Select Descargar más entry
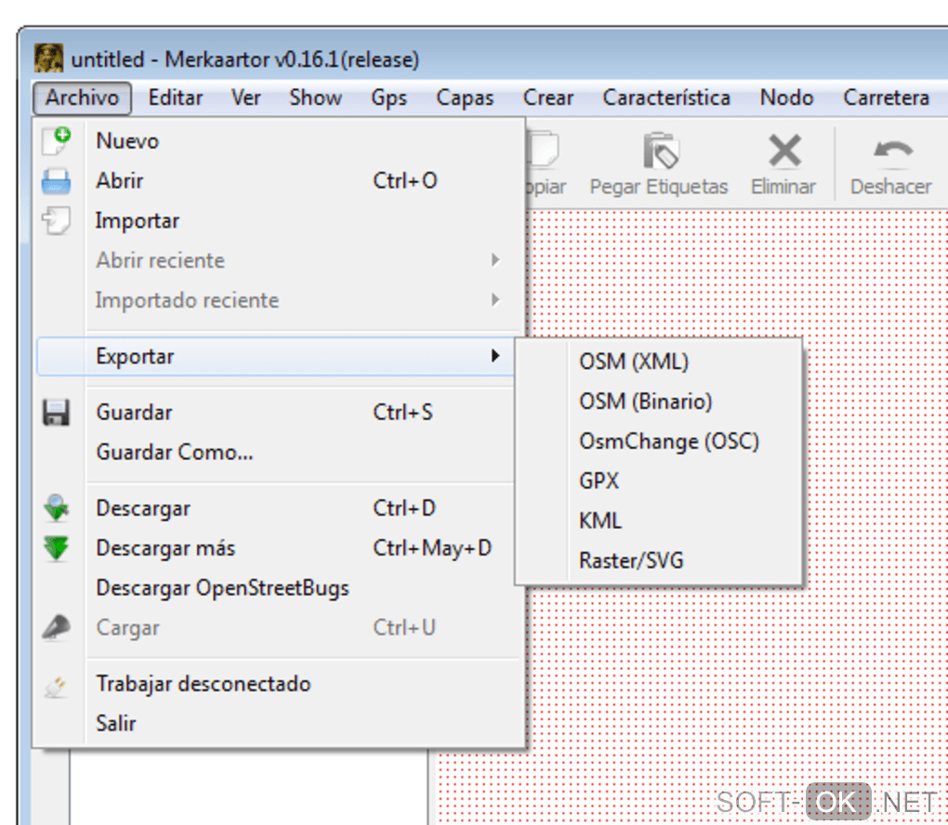Viewport: 948px width, 825px height. [278, 547]
